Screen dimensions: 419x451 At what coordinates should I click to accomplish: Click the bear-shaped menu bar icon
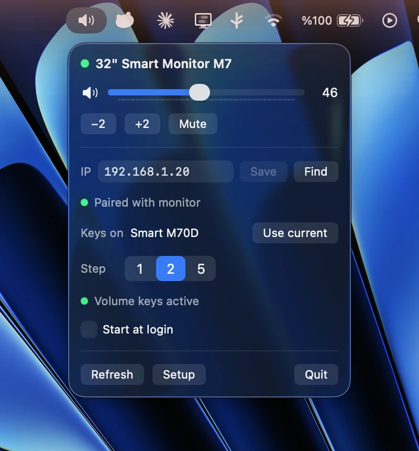(x=125, y=20)
